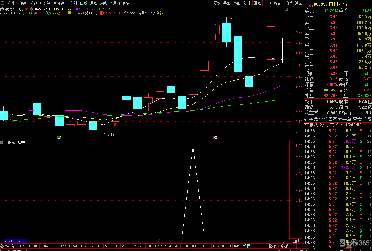Switch indicator to ASI
Image resolution: width=372 pixels, height=251 pixels.
(107, 246)
